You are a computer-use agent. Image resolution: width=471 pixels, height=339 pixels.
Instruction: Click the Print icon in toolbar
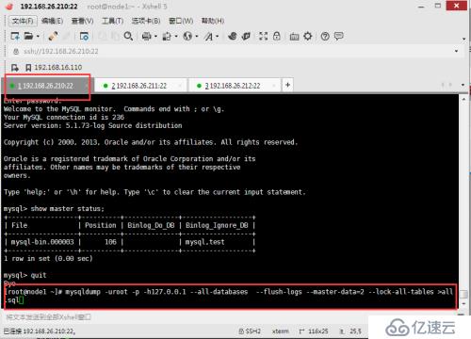coord(146,37)
